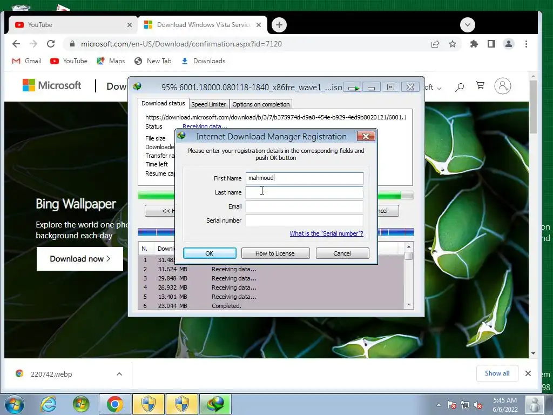Open the Gmail bookmark

(x=26, y=61)
